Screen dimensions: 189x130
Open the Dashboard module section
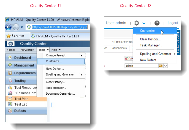[21, 57]
